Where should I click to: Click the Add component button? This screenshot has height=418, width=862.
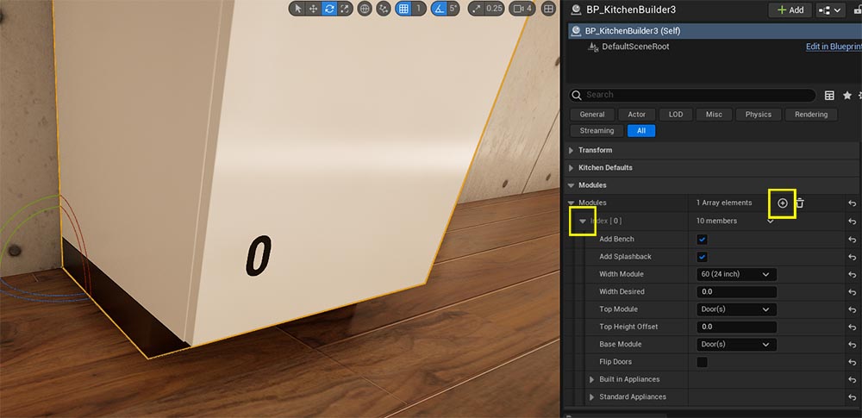point(790,9)
